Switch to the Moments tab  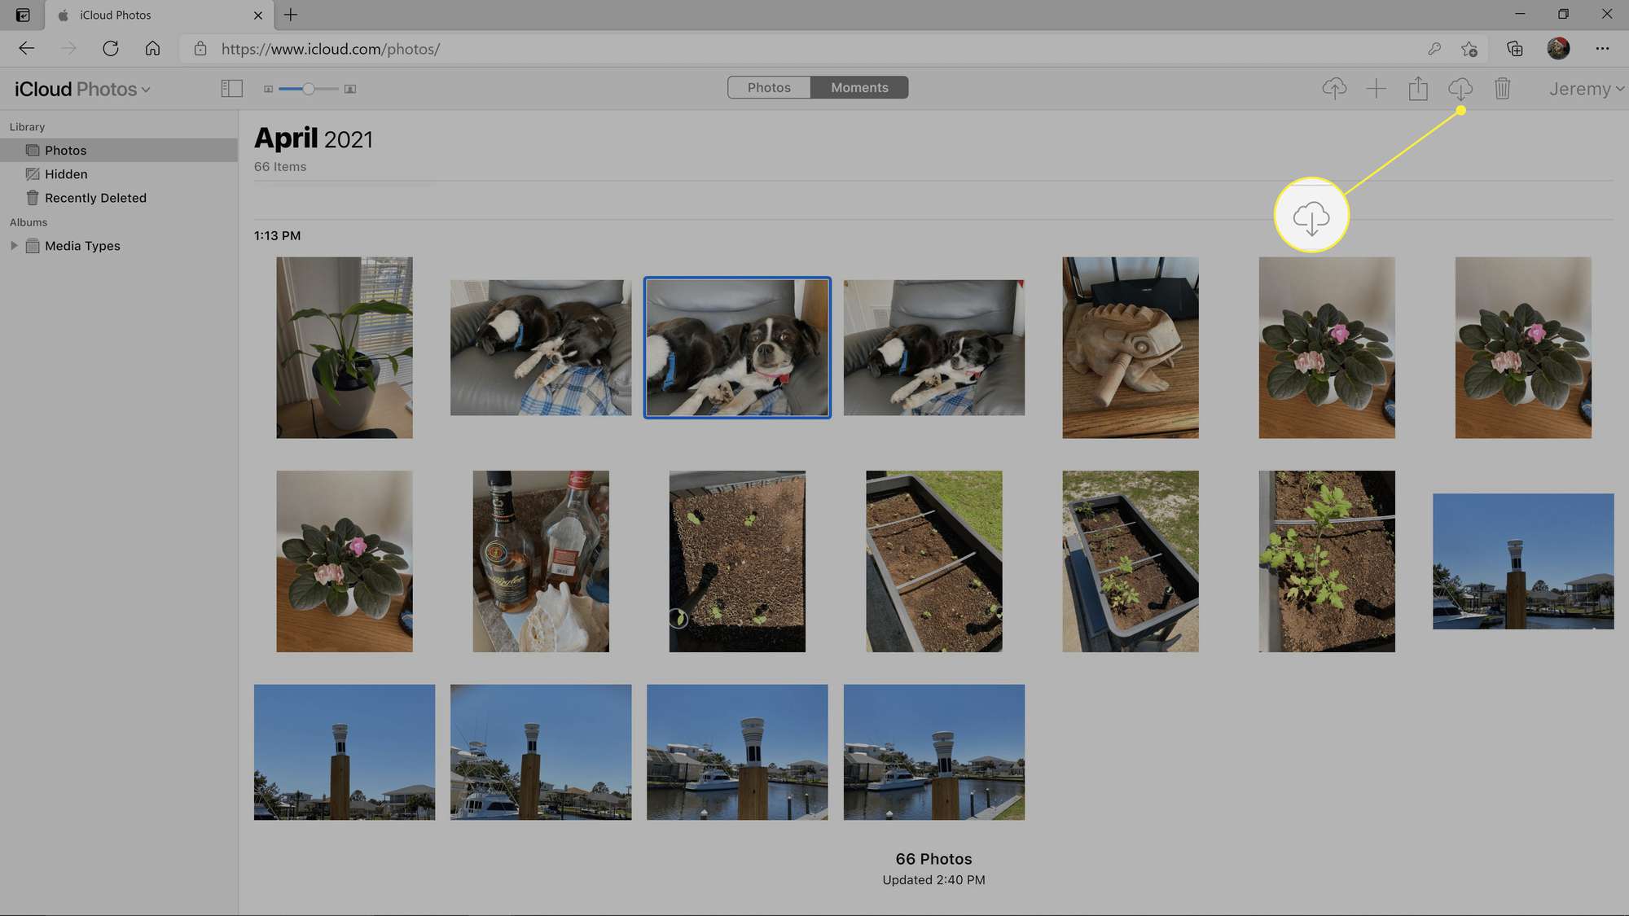click(859, 87)
